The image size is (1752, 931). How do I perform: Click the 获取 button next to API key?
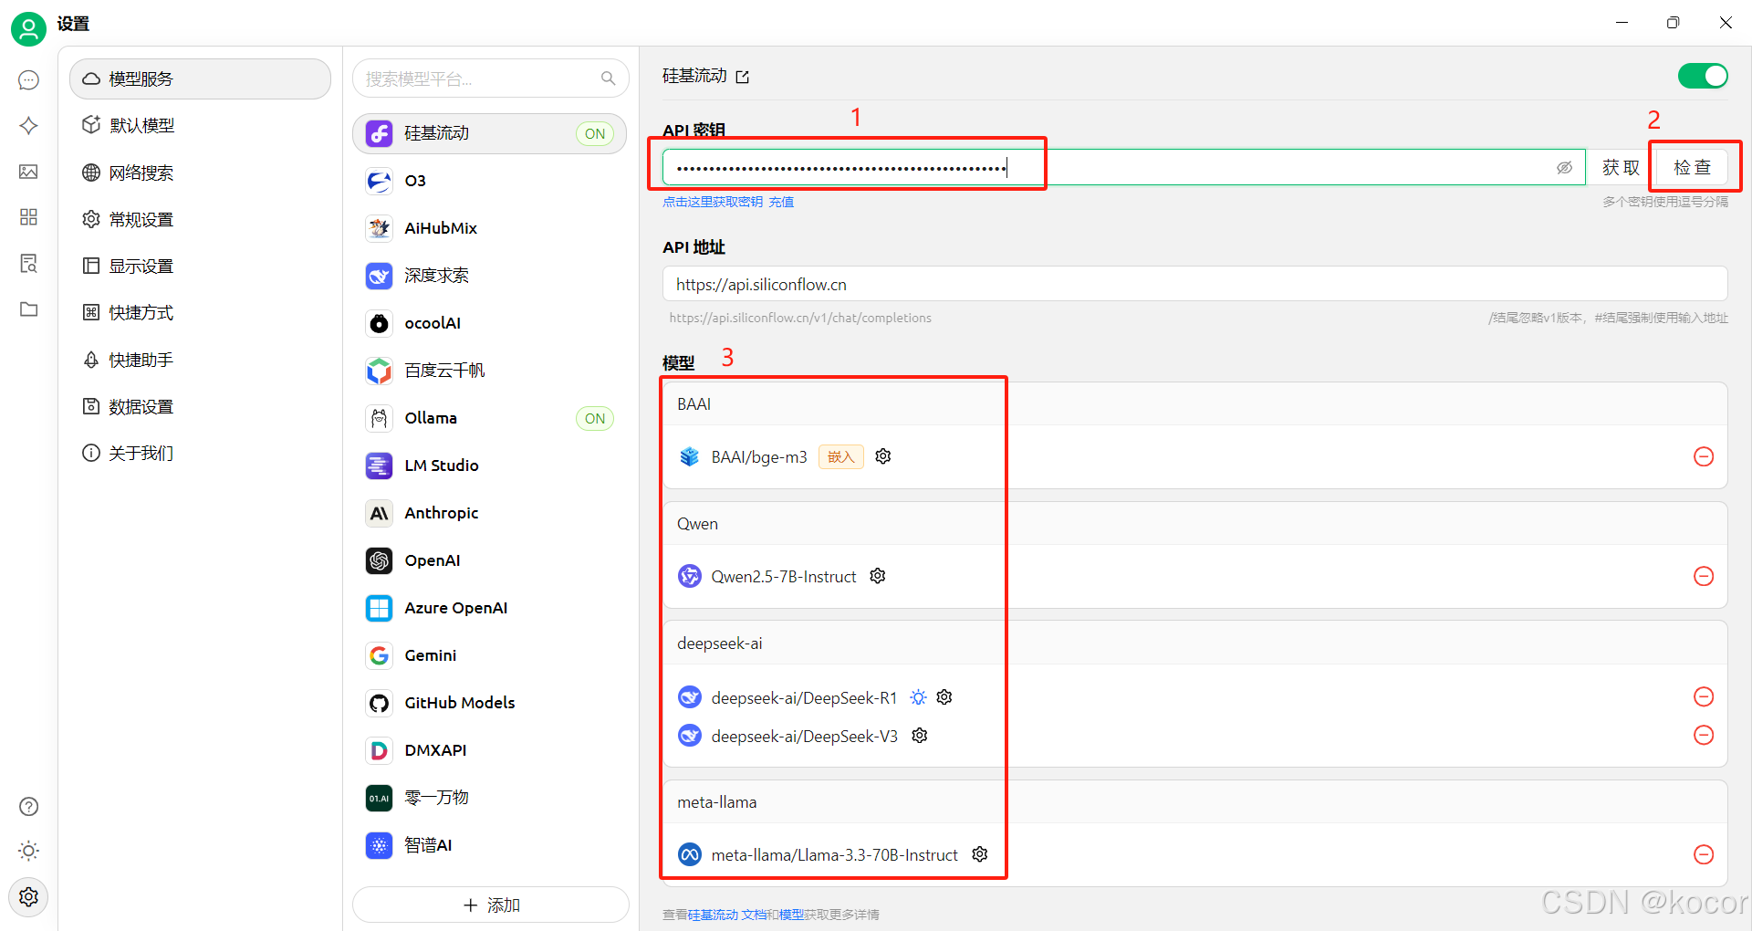[x=1620, y=168]
